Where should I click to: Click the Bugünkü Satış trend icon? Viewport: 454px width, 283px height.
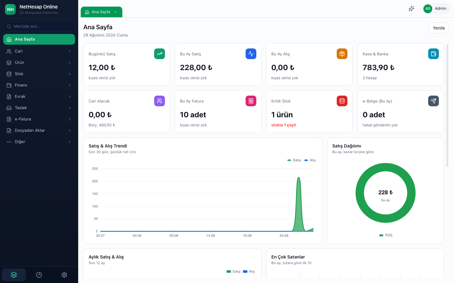[x=160, y=54]
